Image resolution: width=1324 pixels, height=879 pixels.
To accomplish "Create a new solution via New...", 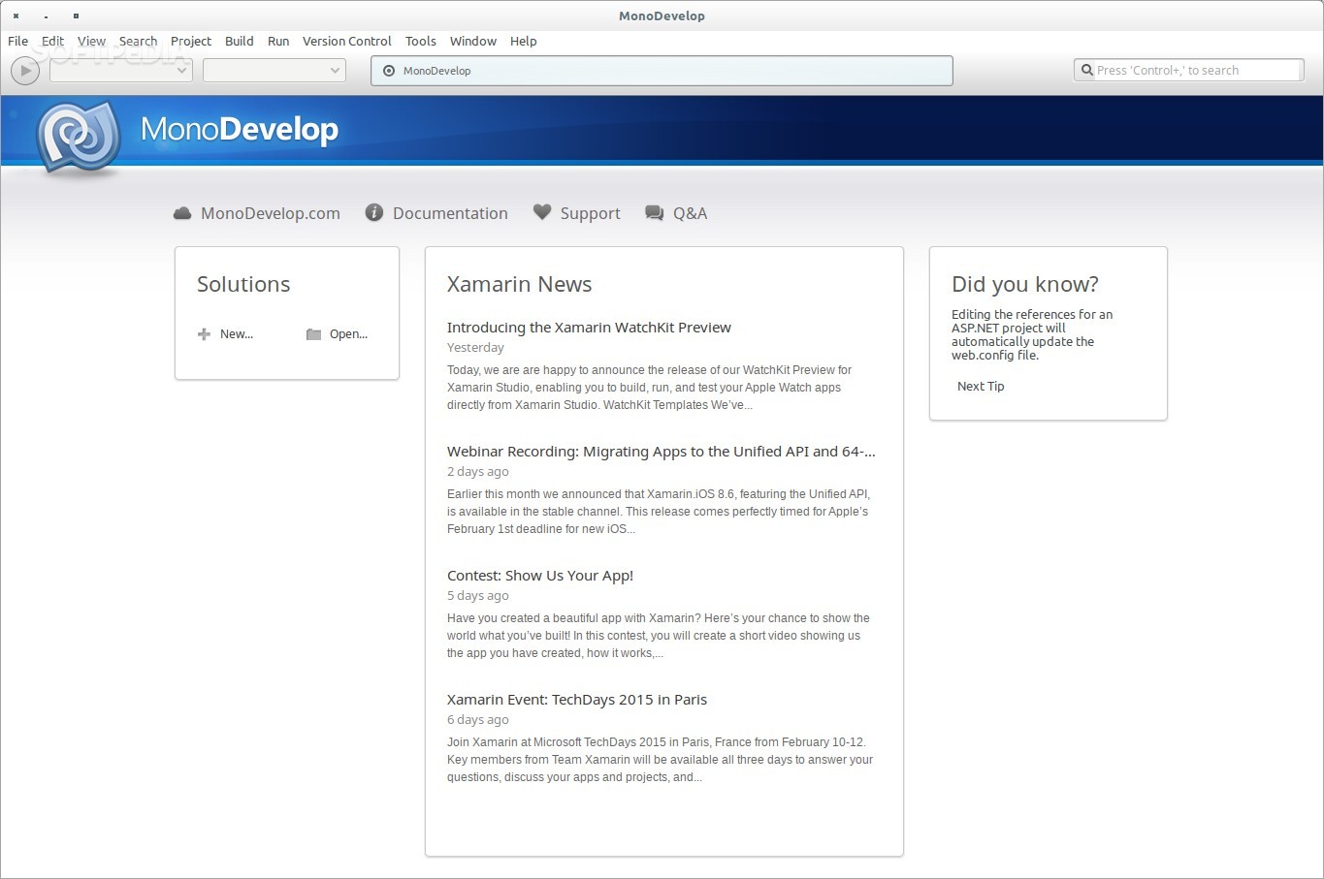I will coord(237,334).
